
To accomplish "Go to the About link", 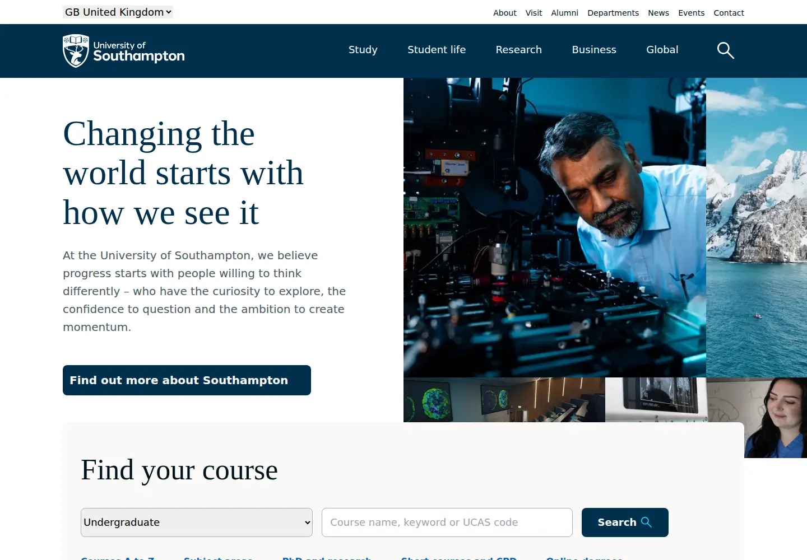I will click(505, 13).
